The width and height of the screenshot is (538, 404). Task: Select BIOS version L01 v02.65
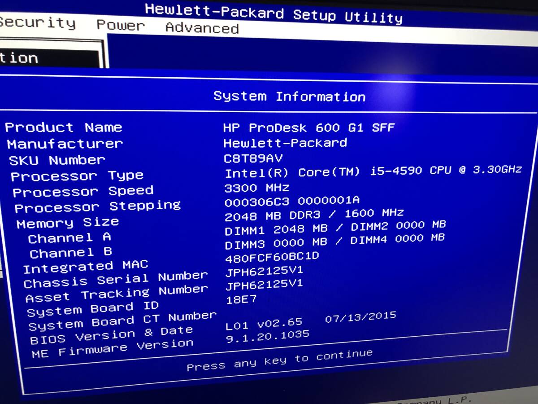[x=264, y=324]
